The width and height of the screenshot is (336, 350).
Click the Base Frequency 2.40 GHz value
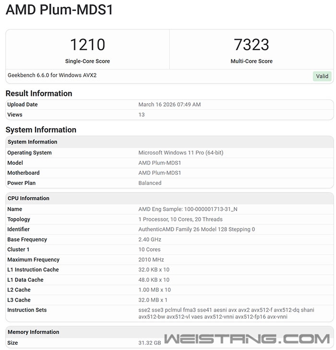(x=150, y=240)
